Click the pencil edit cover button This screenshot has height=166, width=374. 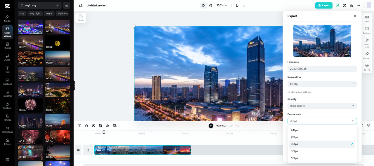point(88,150)
